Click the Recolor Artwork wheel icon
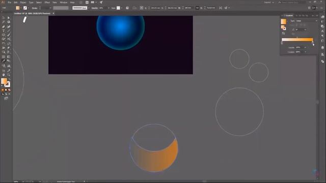The height and width of the screenshot is (183, 326). 127,8
